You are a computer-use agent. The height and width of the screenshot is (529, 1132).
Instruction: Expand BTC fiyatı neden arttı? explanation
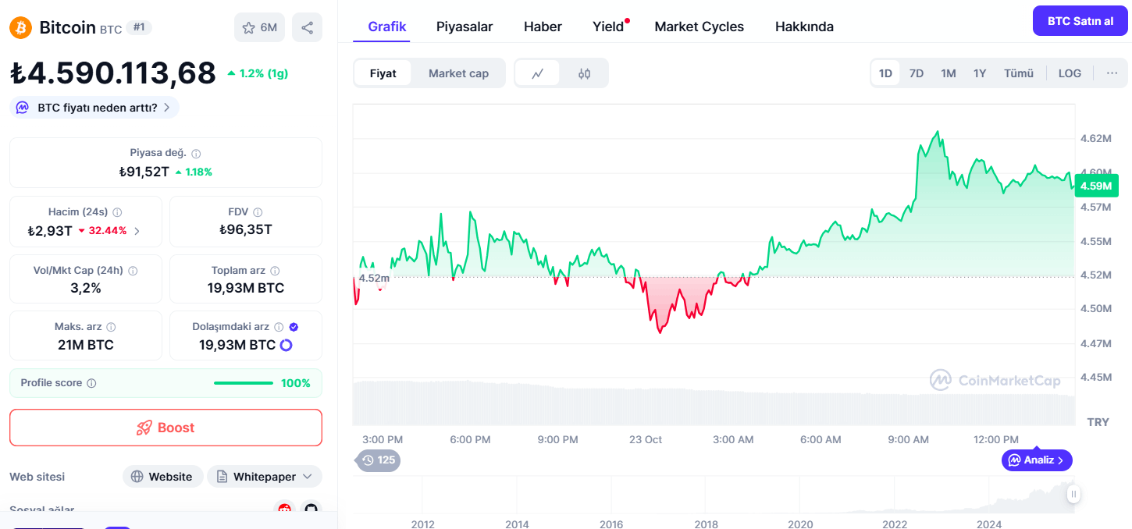[94, 108]
